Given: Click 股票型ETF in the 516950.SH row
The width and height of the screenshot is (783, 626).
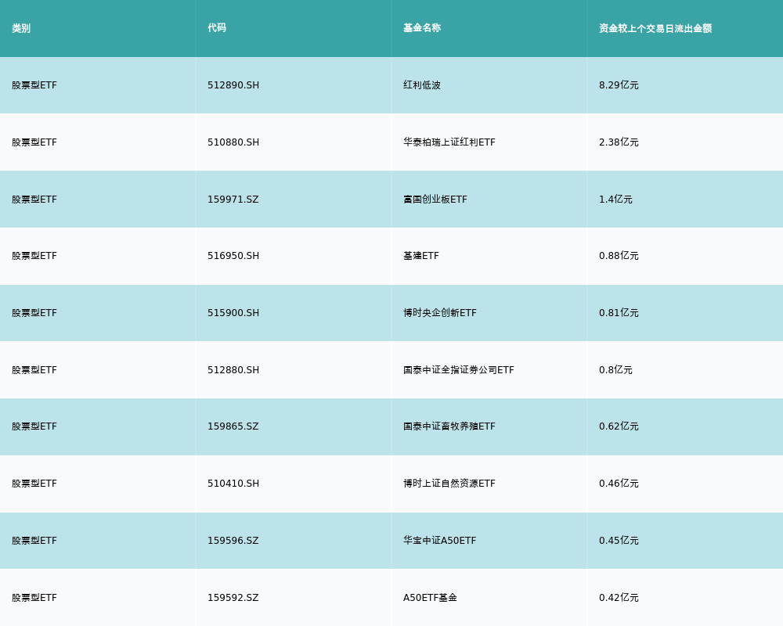Looking at the screenshot, I should tap(34, 256).
